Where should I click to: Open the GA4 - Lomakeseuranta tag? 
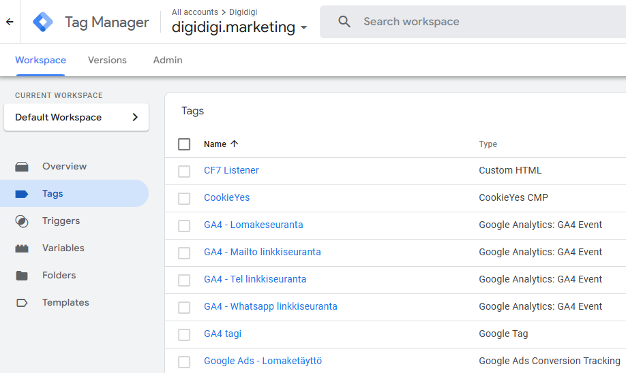click(x=254, y=225)
